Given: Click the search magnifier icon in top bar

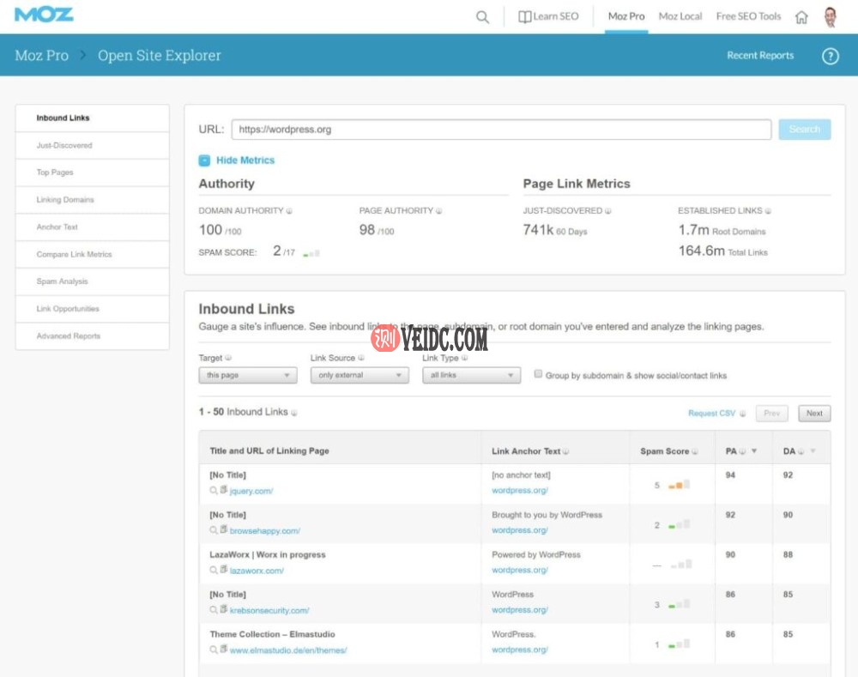Looking at the screenshot, I should point(482,16).
